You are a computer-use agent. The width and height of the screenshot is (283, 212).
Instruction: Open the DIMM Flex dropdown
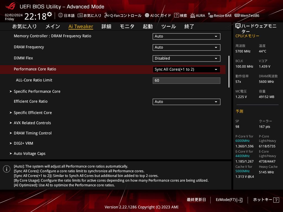coord(187,59)
